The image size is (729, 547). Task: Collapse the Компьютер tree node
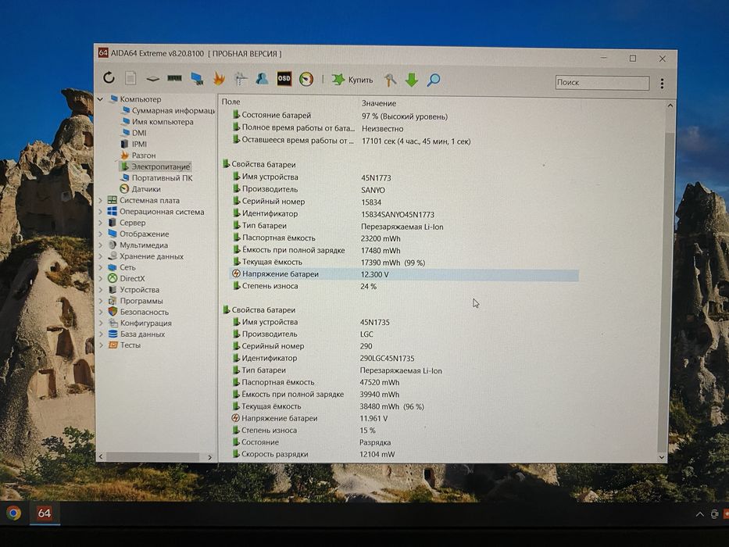pos(101,99)
